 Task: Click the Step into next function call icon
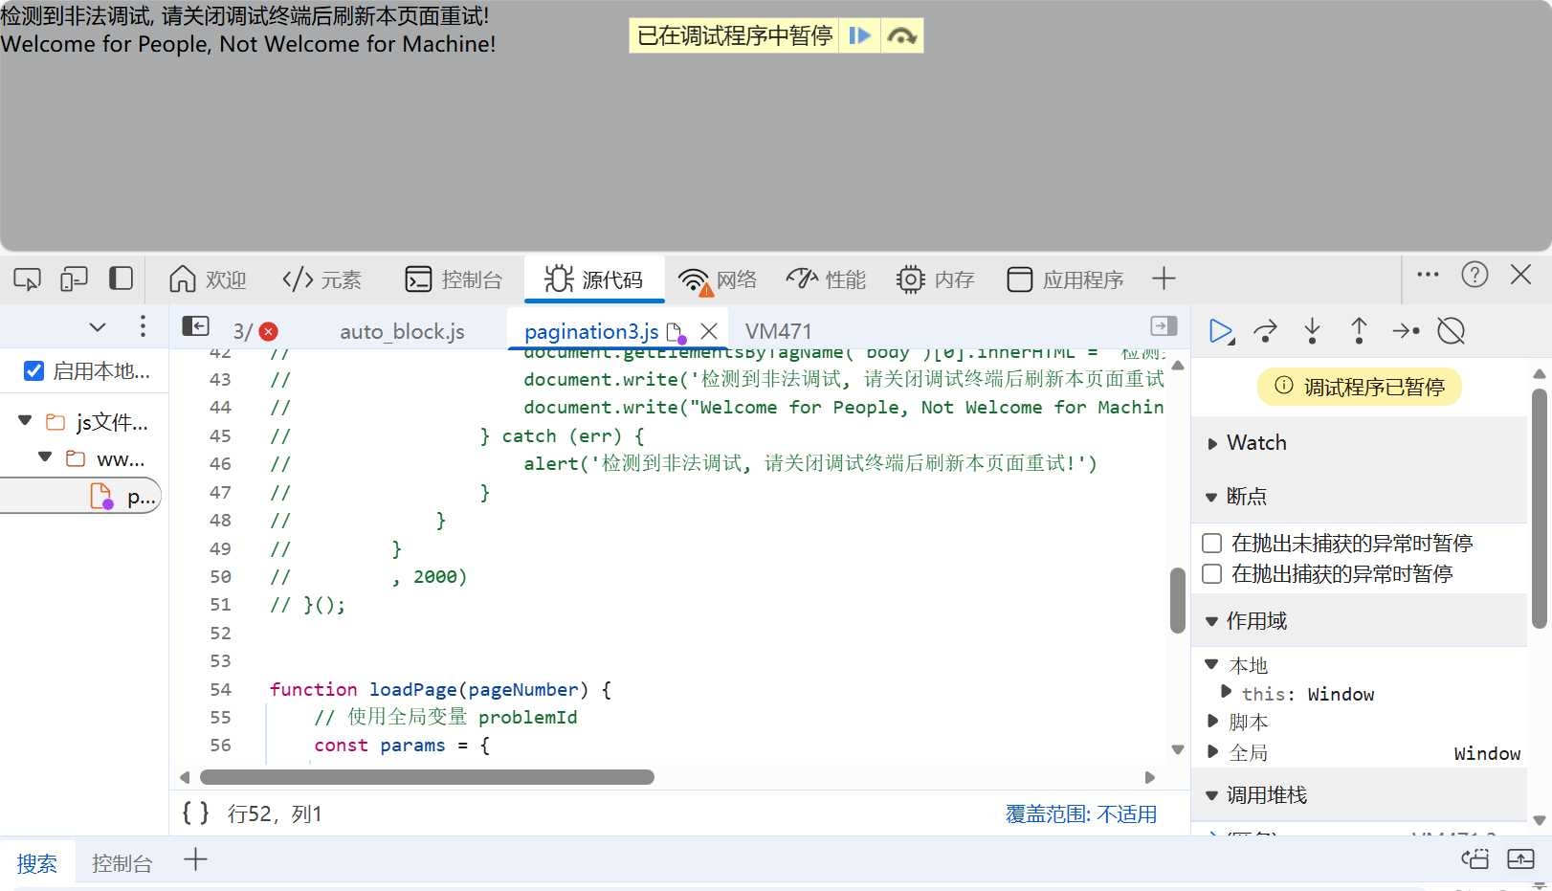point(1312,330)
